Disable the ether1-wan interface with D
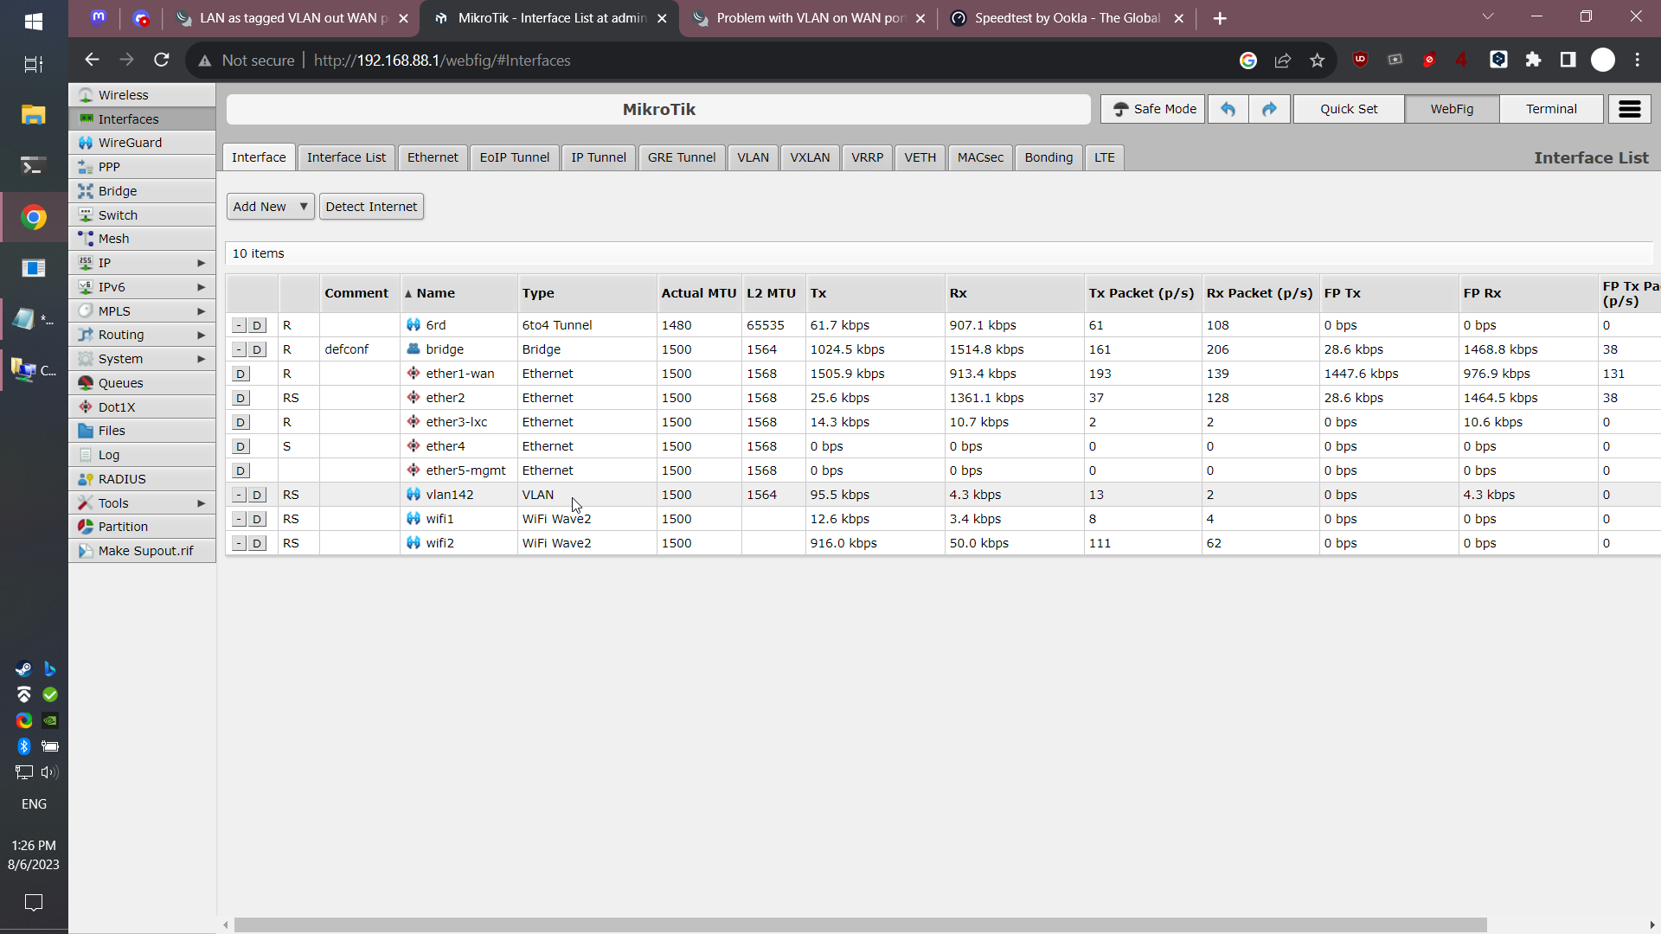This screenshot has width=1661, height=934. 240,374
